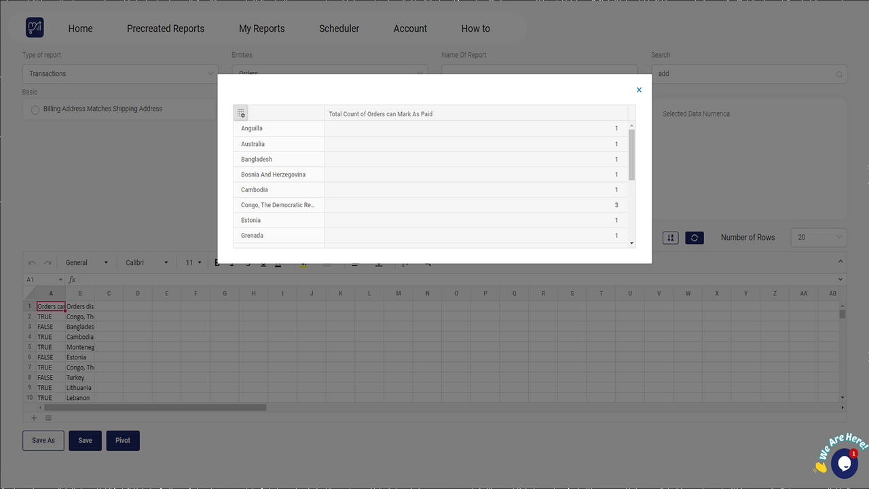The image size is (869, 489).
Task: Open the Scheduler menu
Action: tap(339, 29)
